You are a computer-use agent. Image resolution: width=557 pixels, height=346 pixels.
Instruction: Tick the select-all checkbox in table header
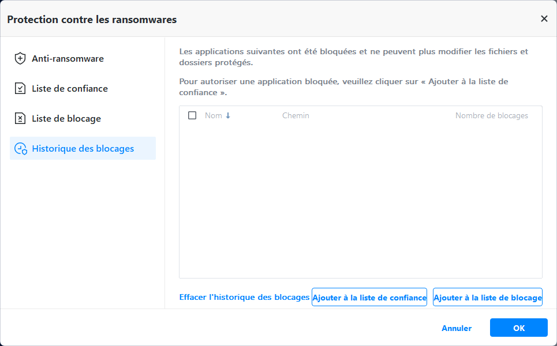click(x=192, y=115)
